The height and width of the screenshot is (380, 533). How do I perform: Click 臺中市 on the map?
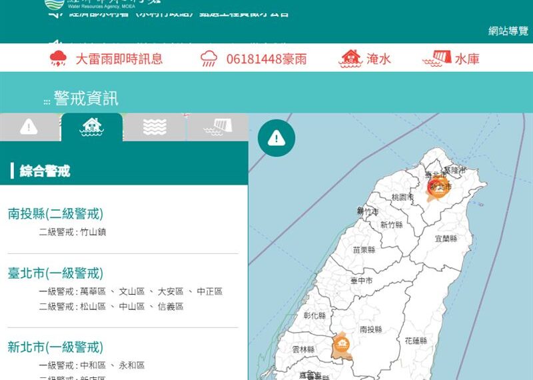tap(361, 281)
